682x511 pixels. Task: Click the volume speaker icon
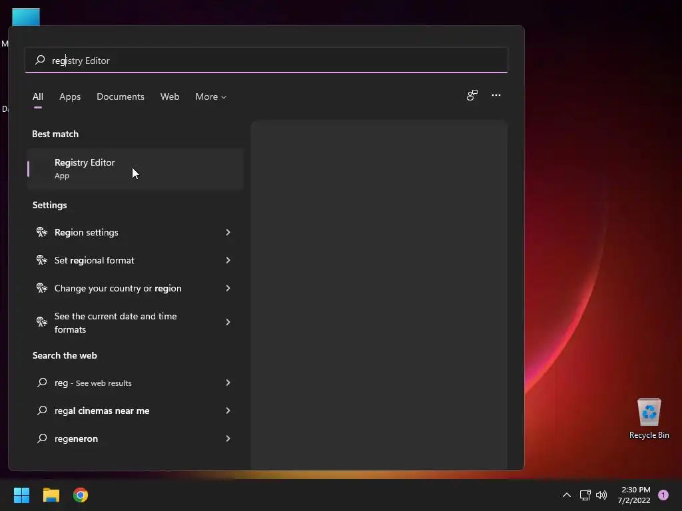(601, 495)
